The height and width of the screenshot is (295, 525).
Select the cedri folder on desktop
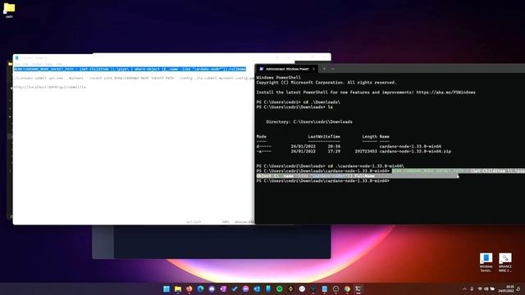coord(9,10)
